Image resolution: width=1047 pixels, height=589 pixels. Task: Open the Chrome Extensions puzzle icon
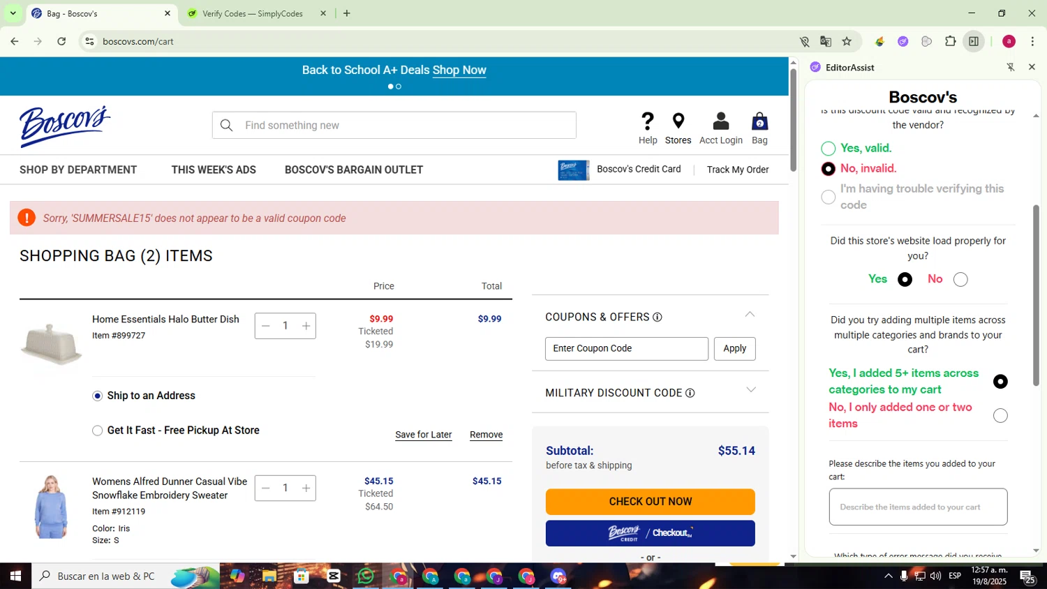tap(950, 41)
